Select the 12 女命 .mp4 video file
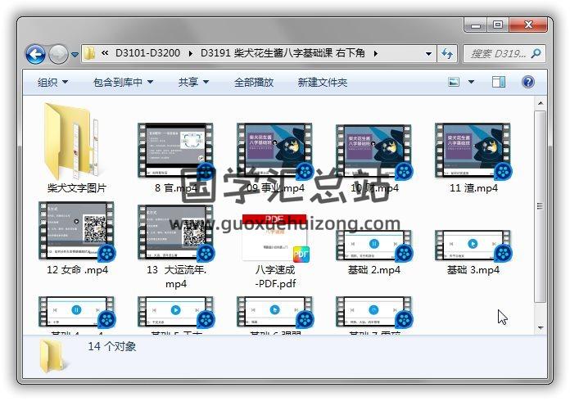The image size is (570, 401). point(76,238)
